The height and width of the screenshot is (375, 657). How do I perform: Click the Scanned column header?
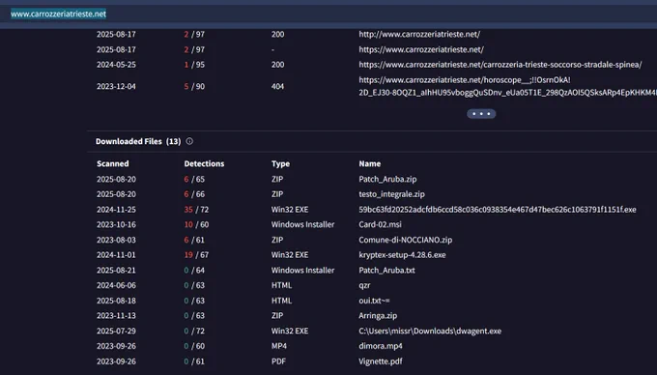[x=113, y=164]
